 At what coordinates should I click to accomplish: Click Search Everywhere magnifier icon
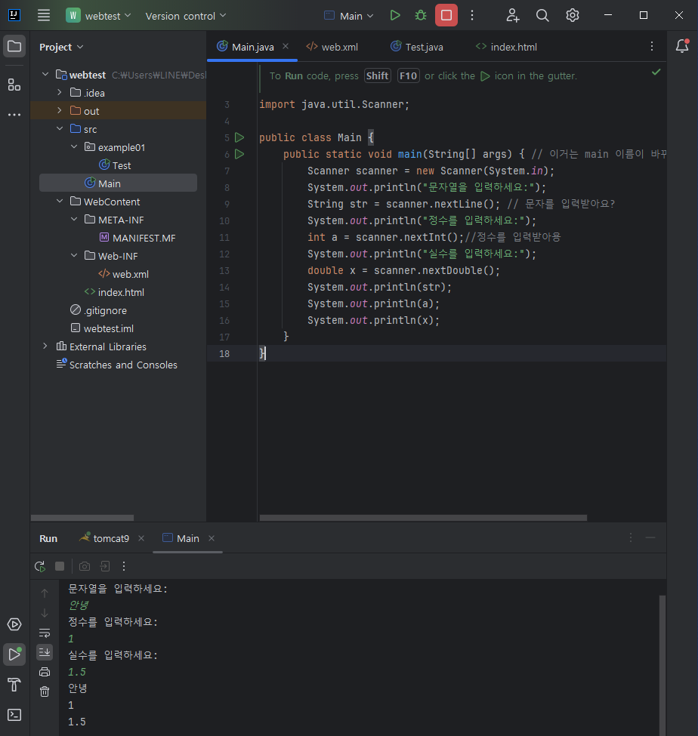(542, 16)
